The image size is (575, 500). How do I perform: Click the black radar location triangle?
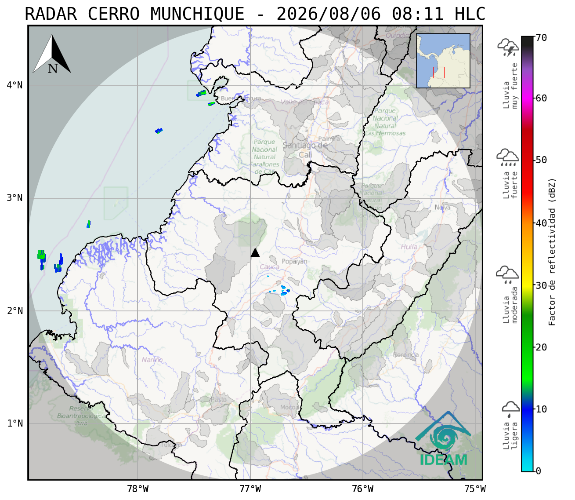[255, 252]
